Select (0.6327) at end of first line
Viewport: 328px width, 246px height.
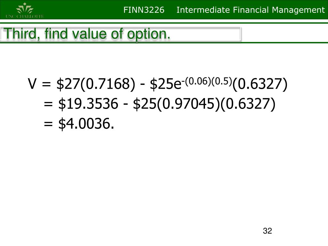[260, 84]
